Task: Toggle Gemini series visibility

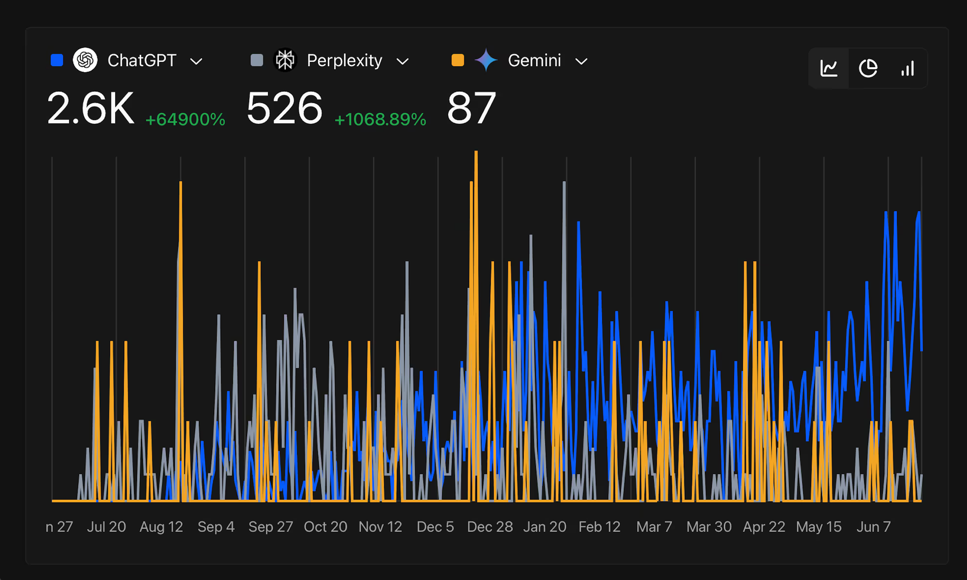Action: [x=457, y=60]
